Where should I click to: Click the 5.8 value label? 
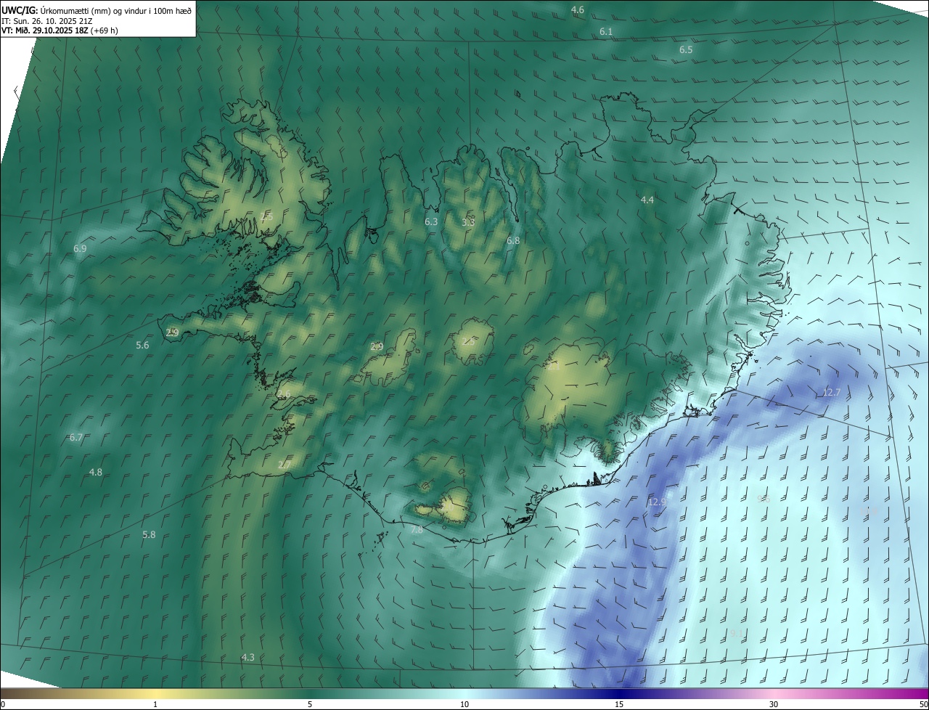coord(149,534)
